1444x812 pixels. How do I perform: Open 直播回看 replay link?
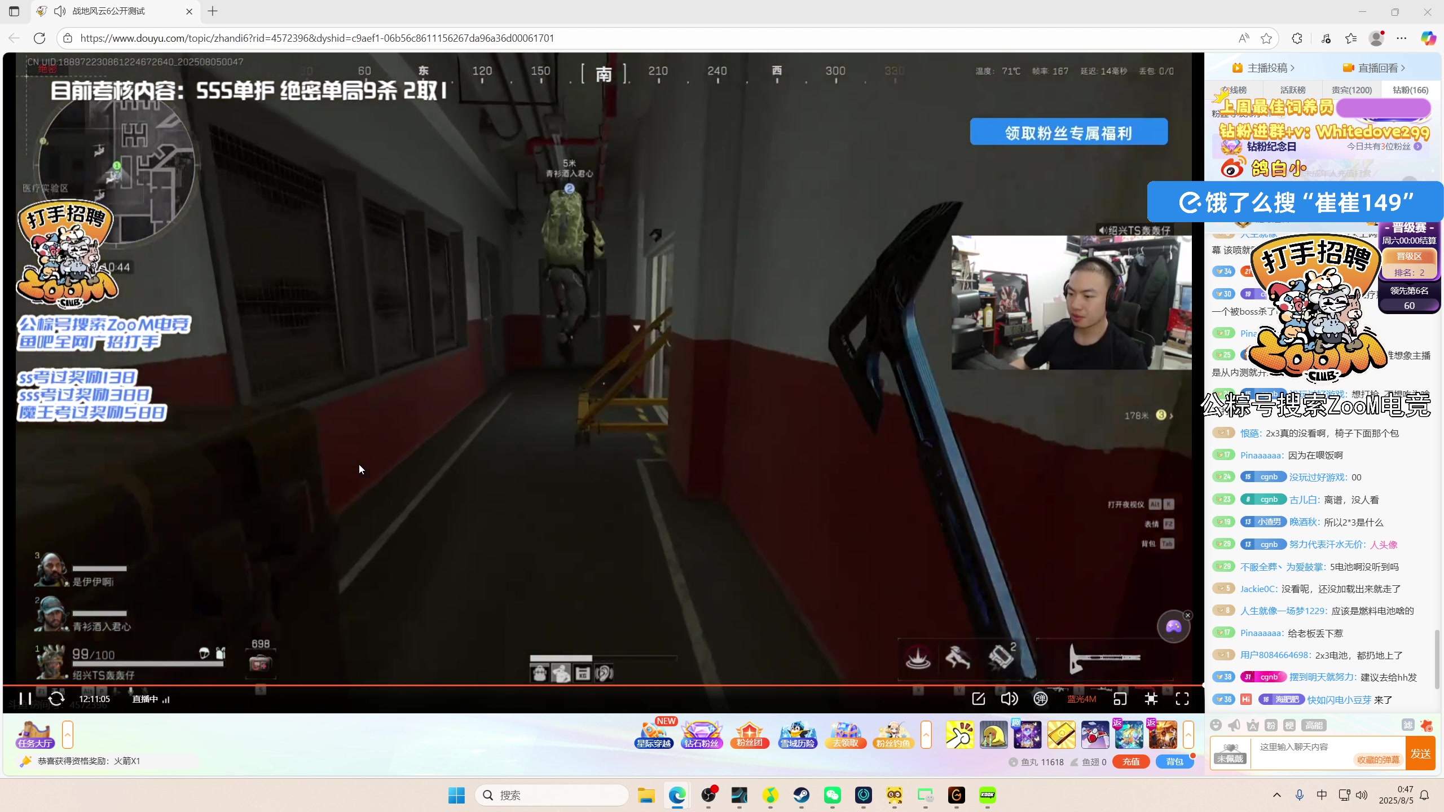[x=1374, y=68]
